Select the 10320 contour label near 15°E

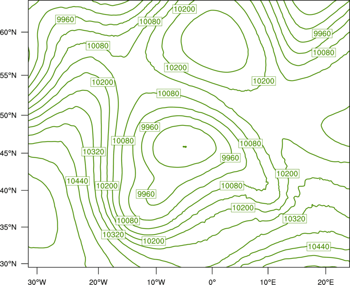coord(294,218)
